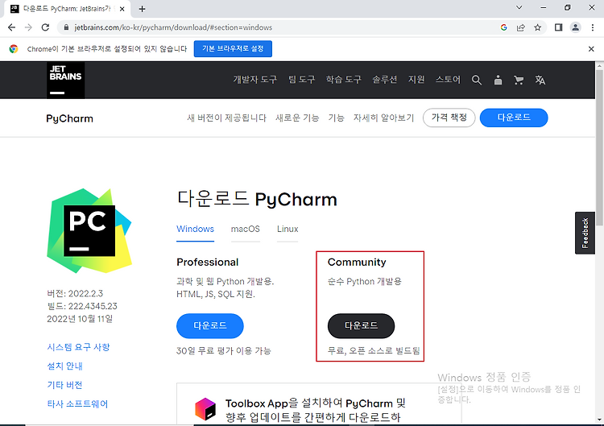Click the Professional heading
This screenshot has height=426, width=604.
pyautogui.click(x=208, y=263)
